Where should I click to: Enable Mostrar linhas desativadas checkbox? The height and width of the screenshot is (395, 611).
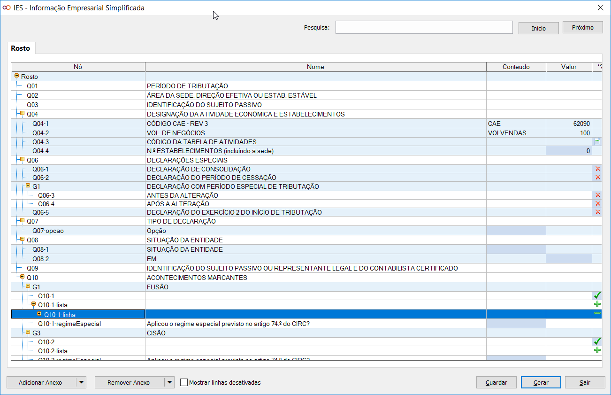tap(184, 382)
